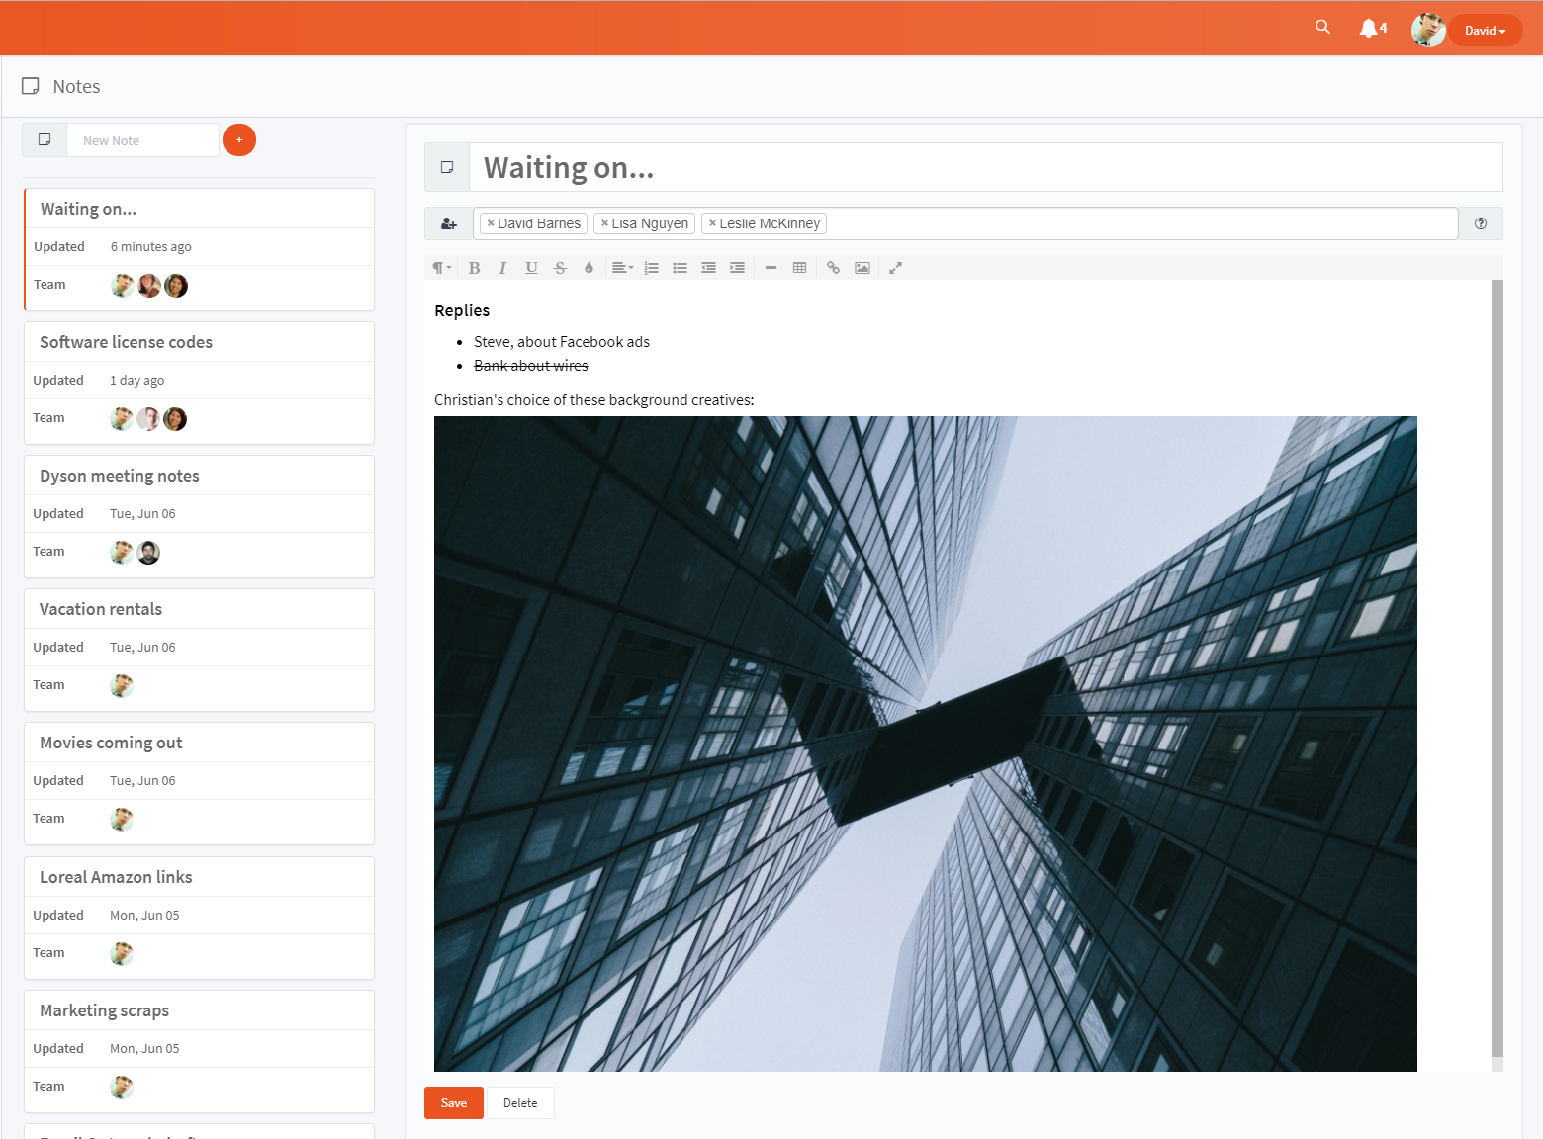The width and height of the screenshot is (1543, 1139).
Task: Click second avatar on 'Dyson meeting notes' card
Action: point(148,553)
